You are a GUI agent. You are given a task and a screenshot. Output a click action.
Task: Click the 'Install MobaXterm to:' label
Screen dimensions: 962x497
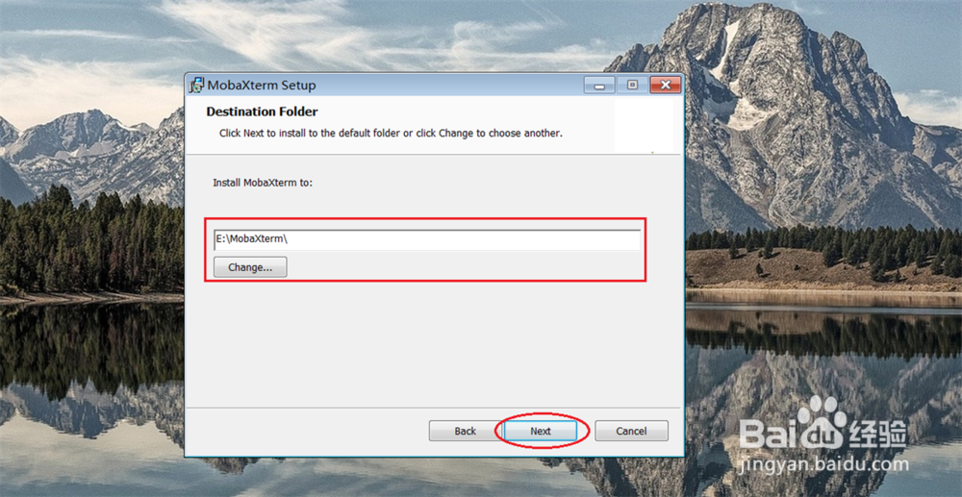click(x=263, y=183)
